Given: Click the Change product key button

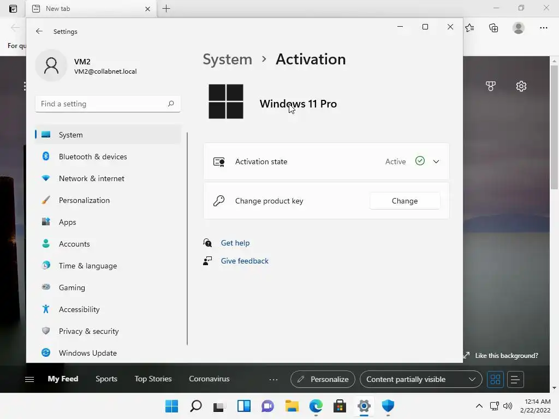Looking at the screenshot, I should click(x=405, y=201).
